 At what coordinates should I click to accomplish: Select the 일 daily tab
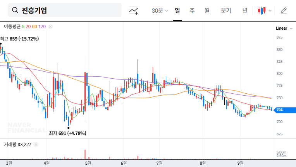point(177,10)
